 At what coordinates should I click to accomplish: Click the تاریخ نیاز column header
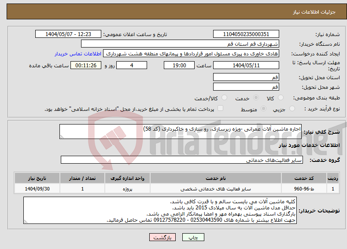(x=37, y=178)
